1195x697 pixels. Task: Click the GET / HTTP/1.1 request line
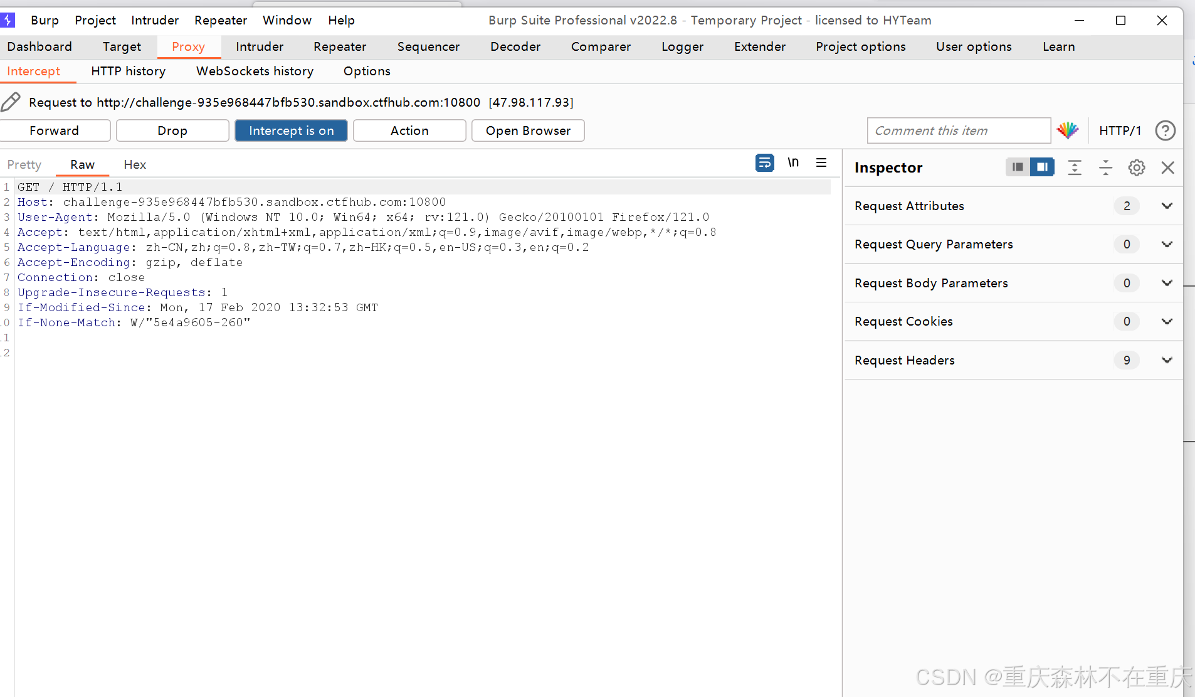click(x=70, y=187)
